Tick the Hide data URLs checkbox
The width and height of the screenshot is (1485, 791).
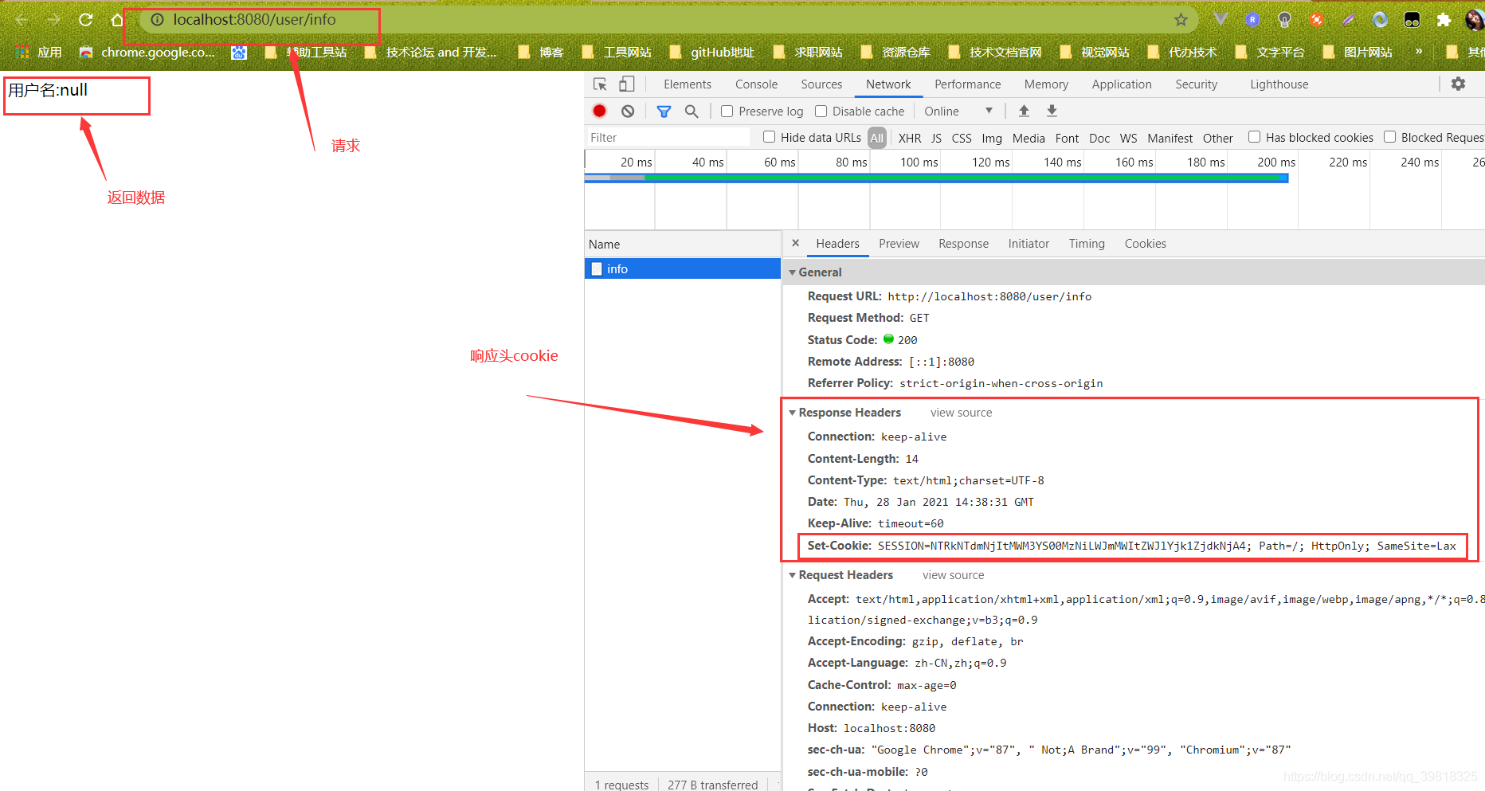point(769,137)
